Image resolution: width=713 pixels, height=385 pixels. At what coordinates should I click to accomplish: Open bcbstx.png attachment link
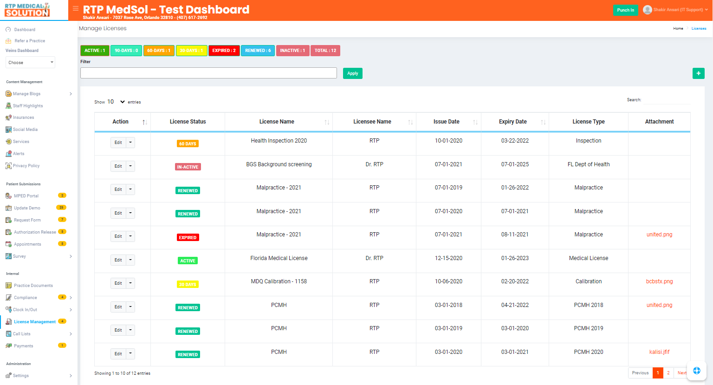[x=659, y=281]
